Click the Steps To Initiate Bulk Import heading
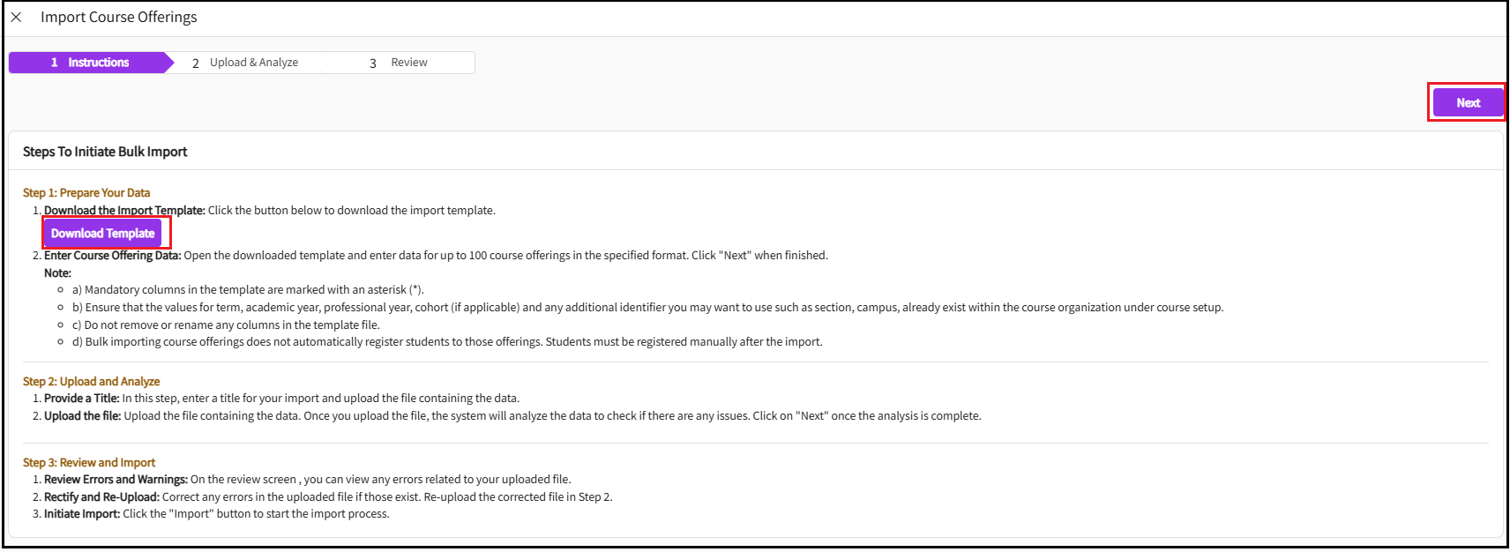The image size is (1510, 552). [x=104, y=151]
